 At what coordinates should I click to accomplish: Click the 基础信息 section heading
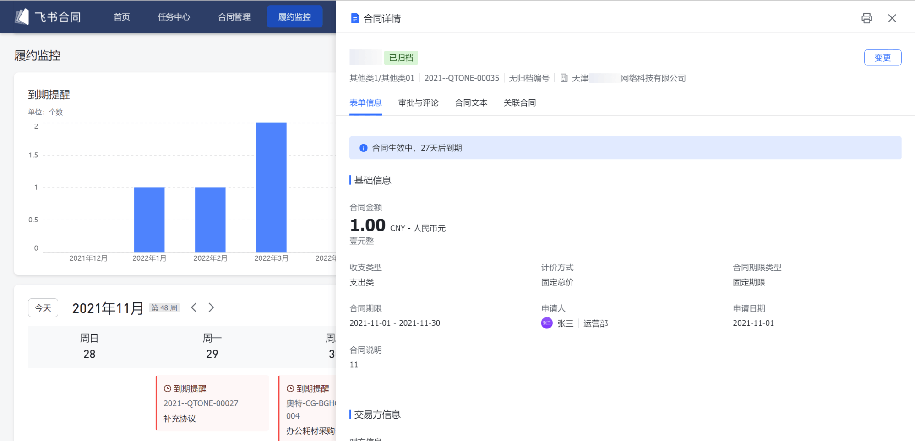click(x=372, y=180)
